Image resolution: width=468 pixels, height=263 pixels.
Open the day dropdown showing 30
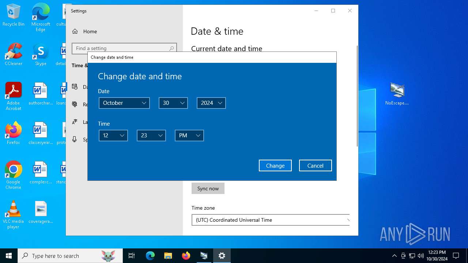173,103
